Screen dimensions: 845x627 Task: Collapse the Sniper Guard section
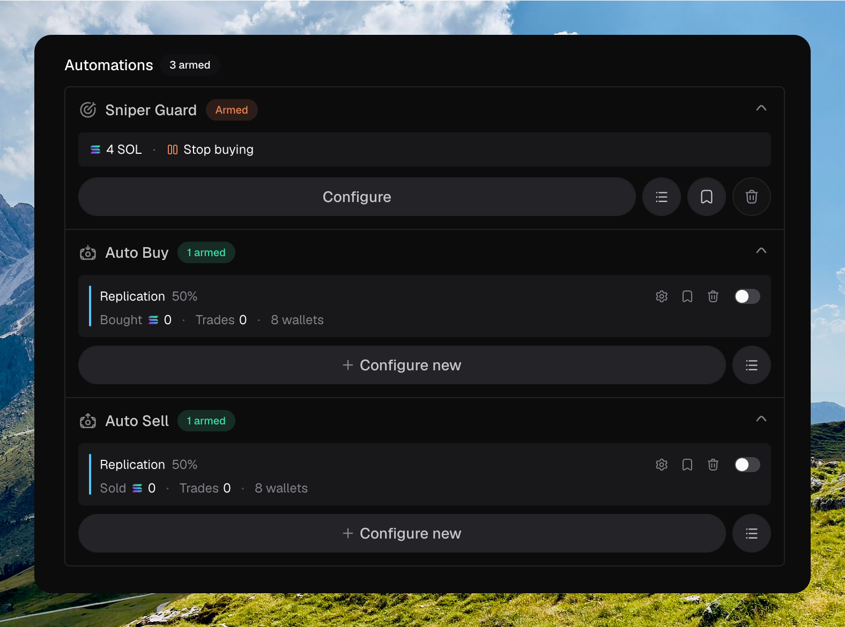761,108
